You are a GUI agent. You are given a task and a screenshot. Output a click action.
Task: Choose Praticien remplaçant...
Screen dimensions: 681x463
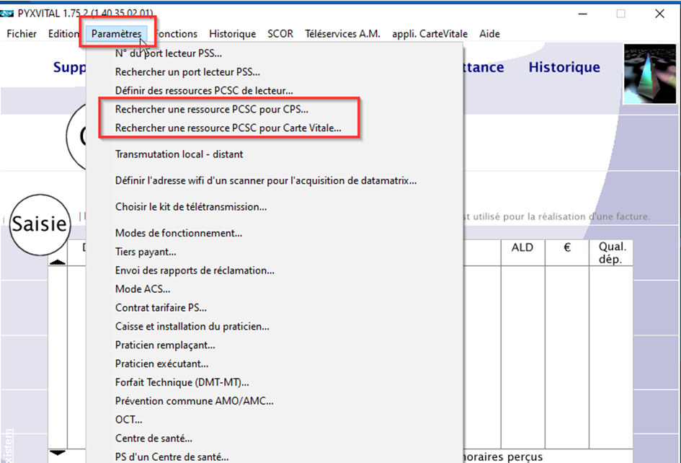(275, 345)
